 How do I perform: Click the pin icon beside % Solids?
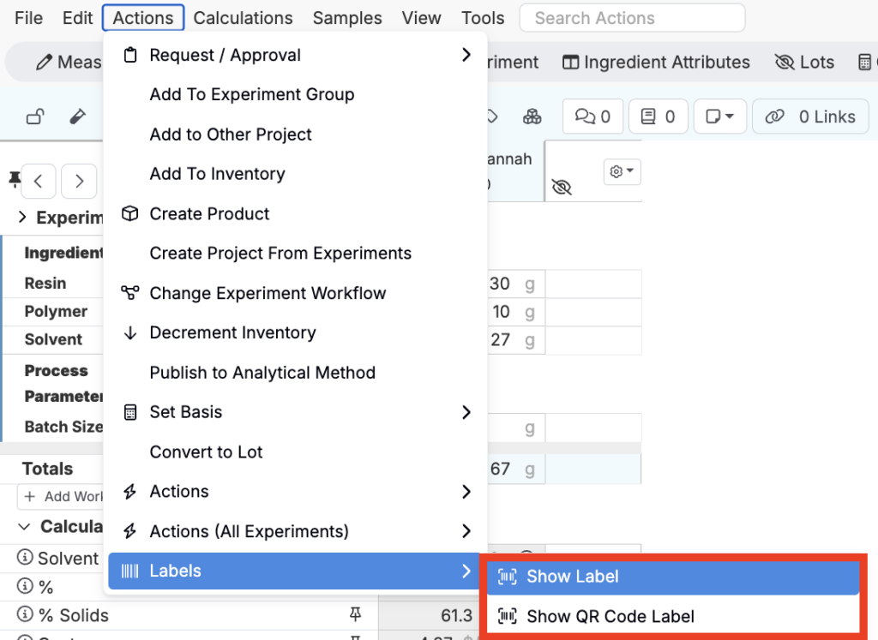[354, 615]
